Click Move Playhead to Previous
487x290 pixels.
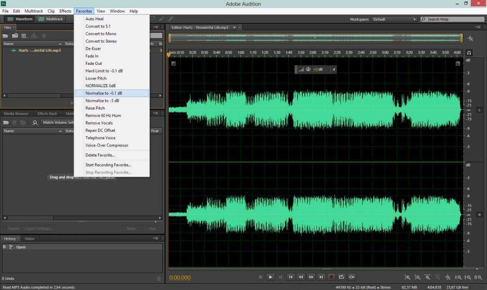[x=291, y=277]
